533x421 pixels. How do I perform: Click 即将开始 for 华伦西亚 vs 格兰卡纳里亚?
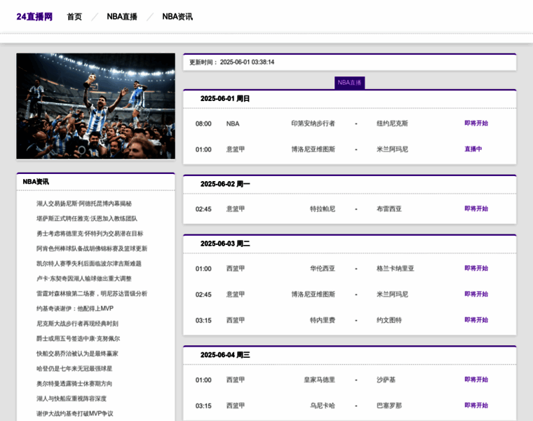pos(476,268)
